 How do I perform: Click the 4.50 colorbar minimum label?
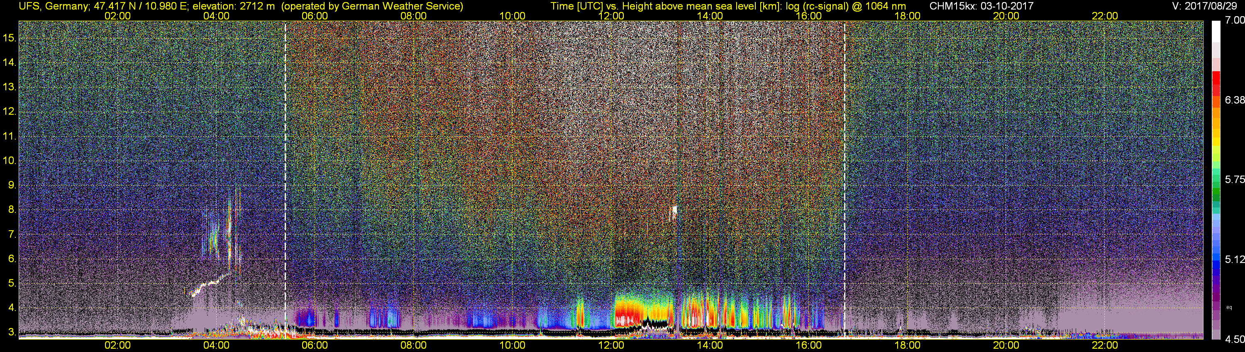(1235, 340)
